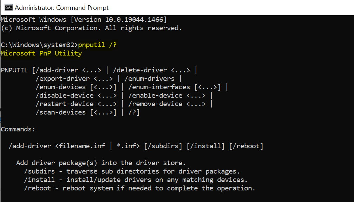Click the Microsoft Corporation copyright line
354x202 pixels.
pos(91,28)
